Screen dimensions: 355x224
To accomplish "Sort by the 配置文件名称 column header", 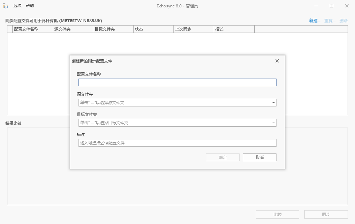I will [x=32, y=29].
